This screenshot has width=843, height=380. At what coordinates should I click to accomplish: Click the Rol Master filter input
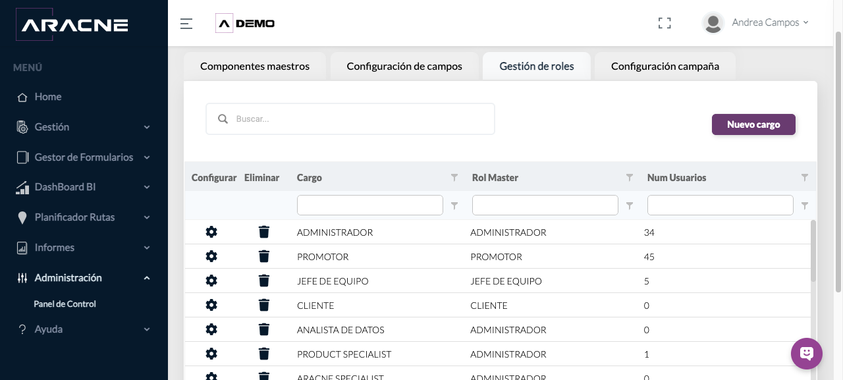545,205
